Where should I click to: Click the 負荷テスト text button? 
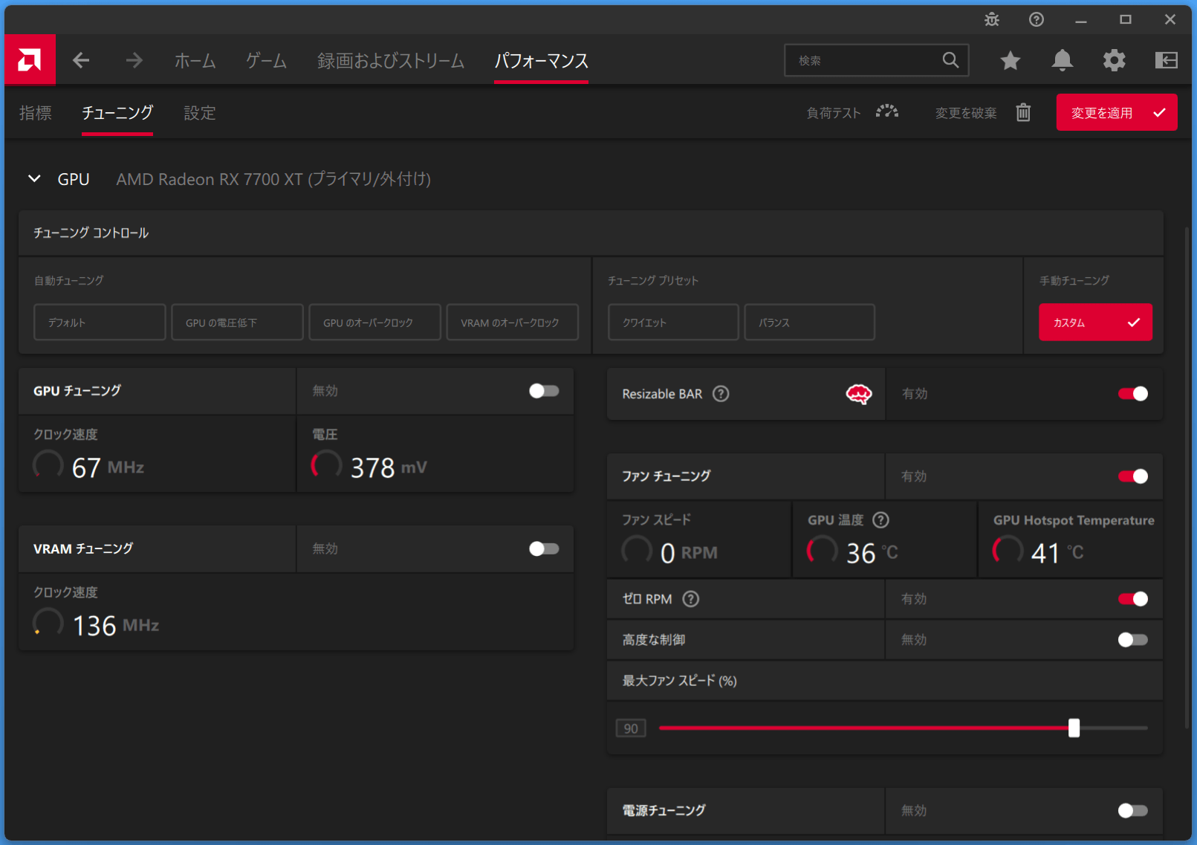point(834,113)
